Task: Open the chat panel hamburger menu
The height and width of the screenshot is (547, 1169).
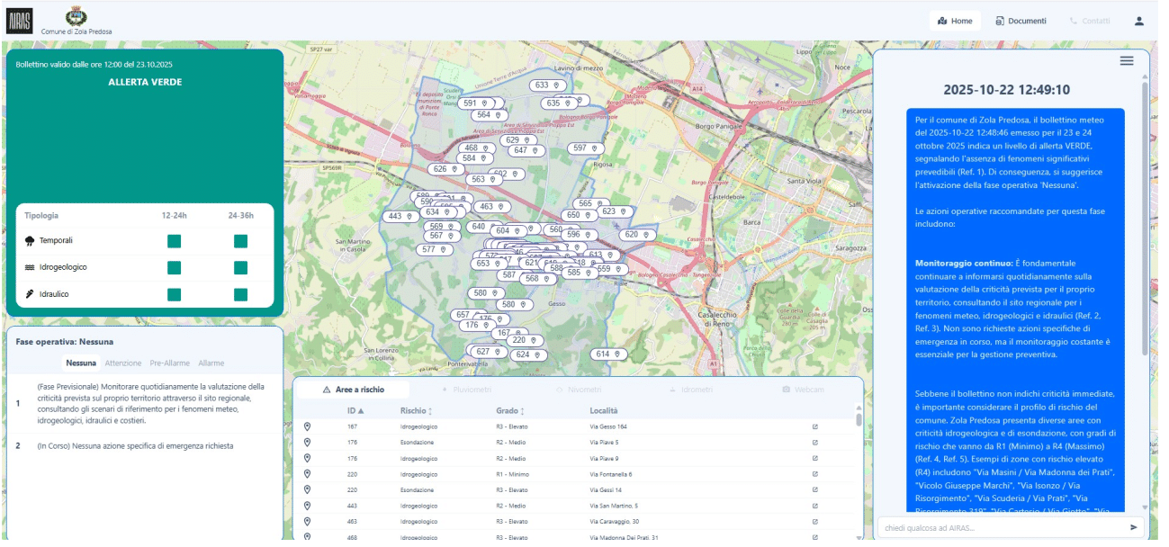Action: point(1126,61)
